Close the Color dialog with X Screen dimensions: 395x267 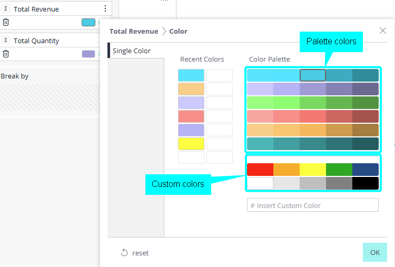tap(383, 31)
